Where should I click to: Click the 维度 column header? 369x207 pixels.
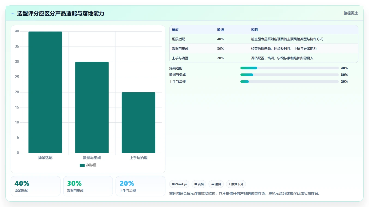[x=175, y=30]
